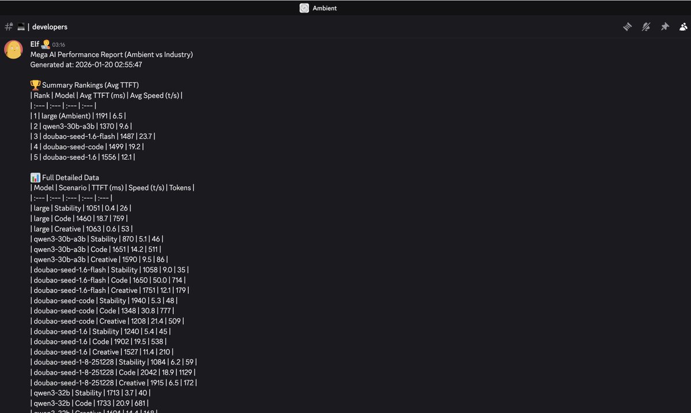
Task: Click the Summary Rankings (Avg TTFT) heading
Action: tap(90, 85)
